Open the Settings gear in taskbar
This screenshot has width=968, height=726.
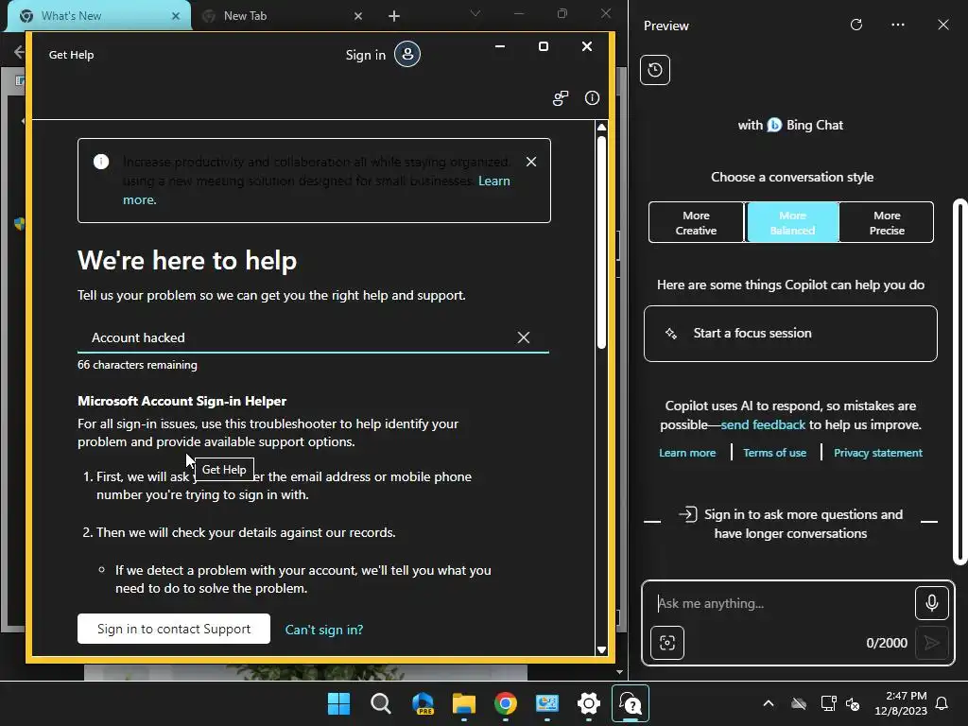tap(589, 703)
